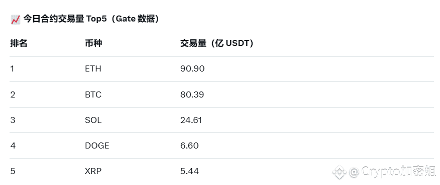Select rank number 3 cell
The height and width of the screenshot is (185, 440).
(13, 120)
